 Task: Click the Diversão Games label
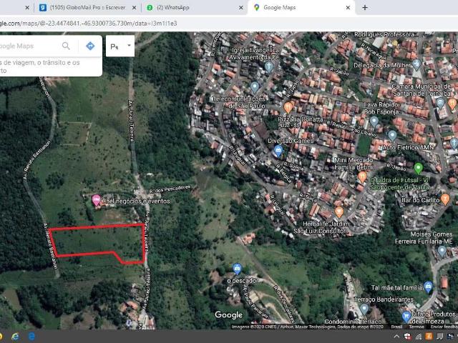coord(291,141)
